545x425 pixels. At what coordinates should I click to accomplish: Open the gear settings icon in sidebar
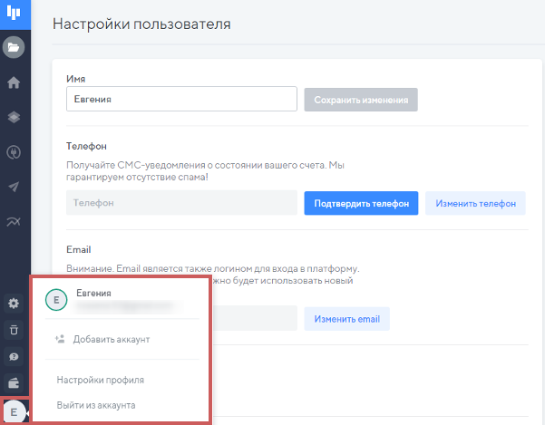tap(15, 304)
